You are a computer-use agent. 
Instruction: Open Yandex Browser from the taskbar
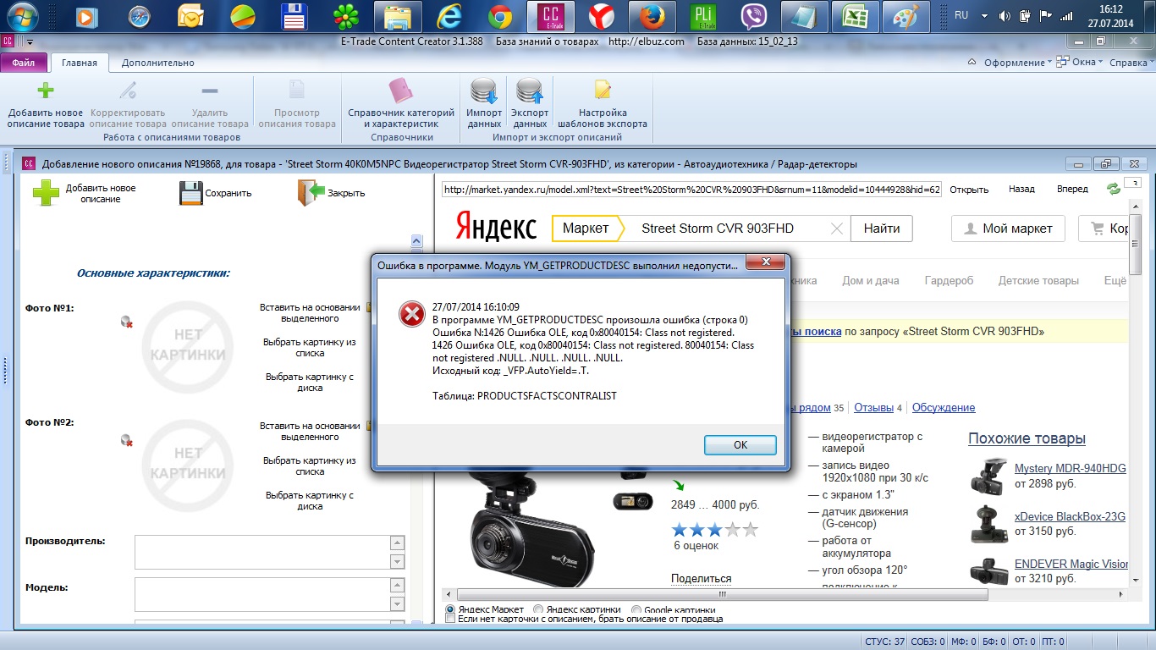pos(602,17)
